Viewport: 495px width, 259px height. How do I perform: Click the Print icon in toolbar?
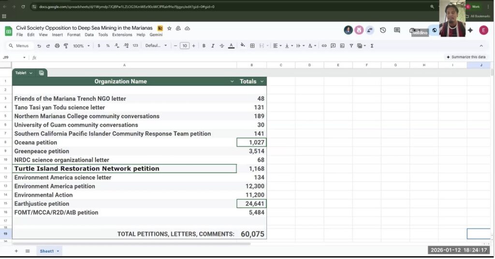(x=57, y=46)
